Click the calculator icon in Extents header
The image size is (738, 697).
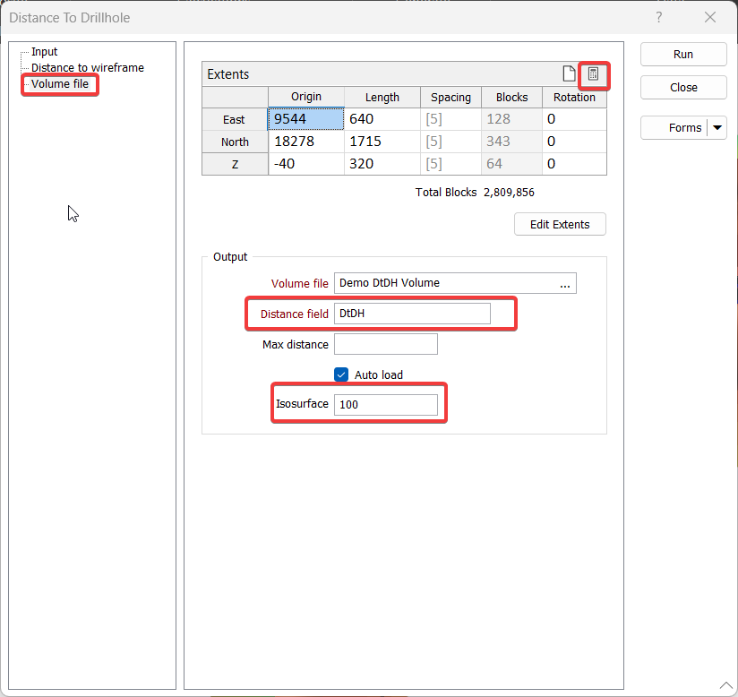coord(593,74)
